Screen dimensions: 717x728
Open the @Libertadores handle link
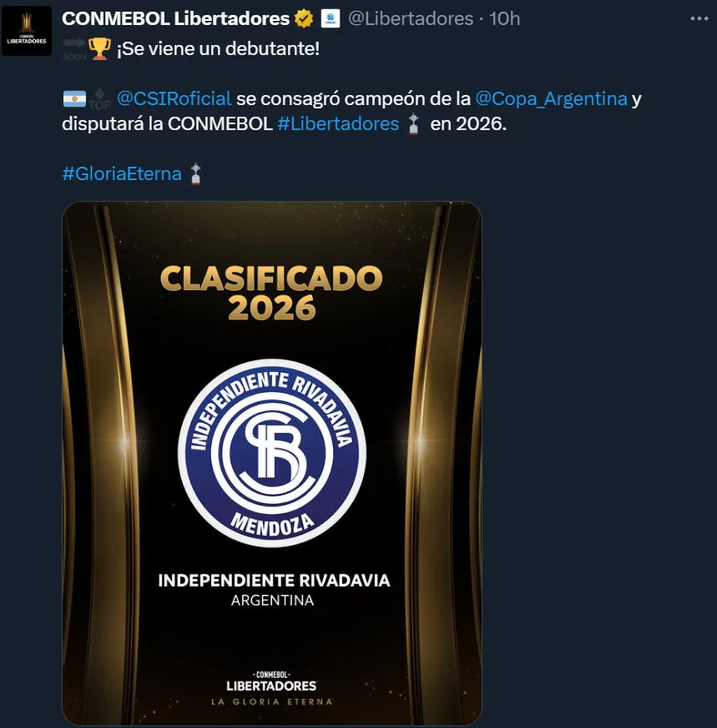point(411,19)
